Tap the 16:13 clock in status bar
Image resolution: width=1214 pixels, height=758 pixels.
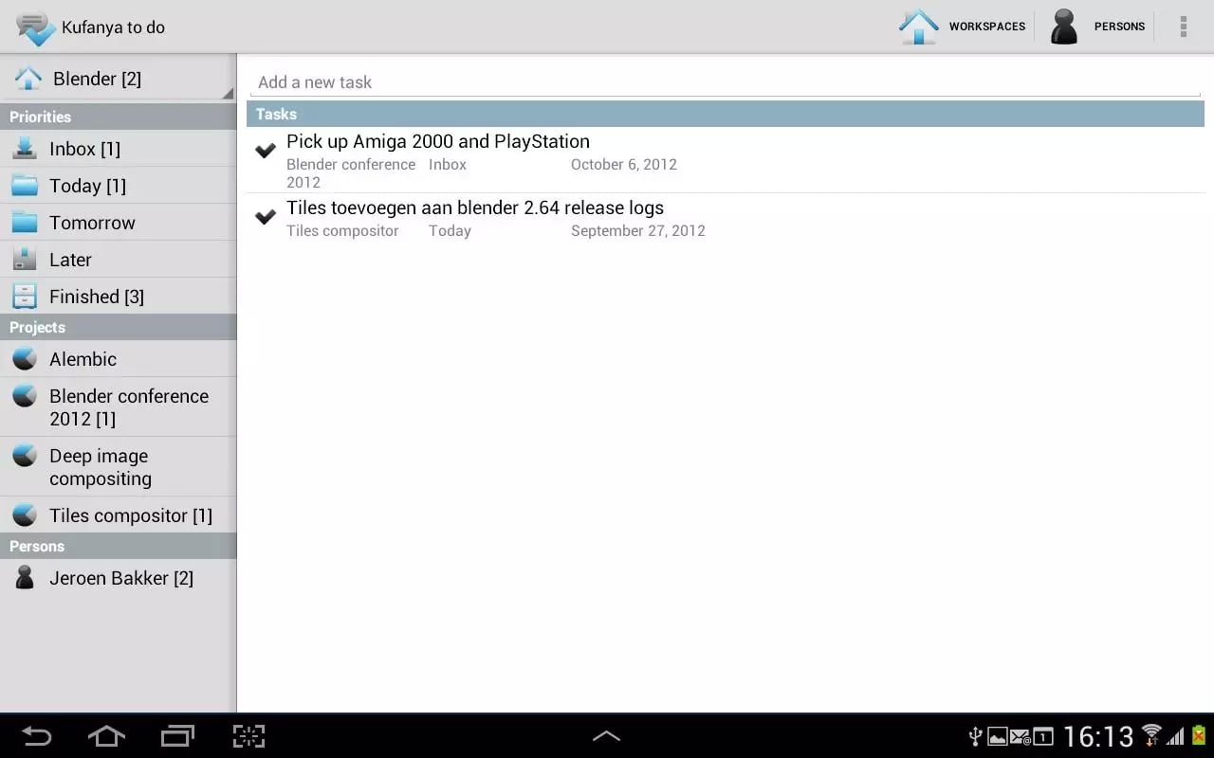coord(1098,736)
